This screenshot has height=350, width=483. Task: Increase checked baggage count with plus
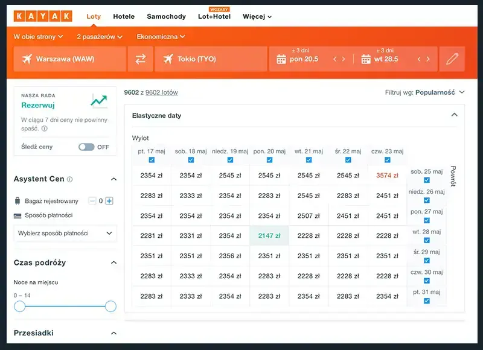109,201
